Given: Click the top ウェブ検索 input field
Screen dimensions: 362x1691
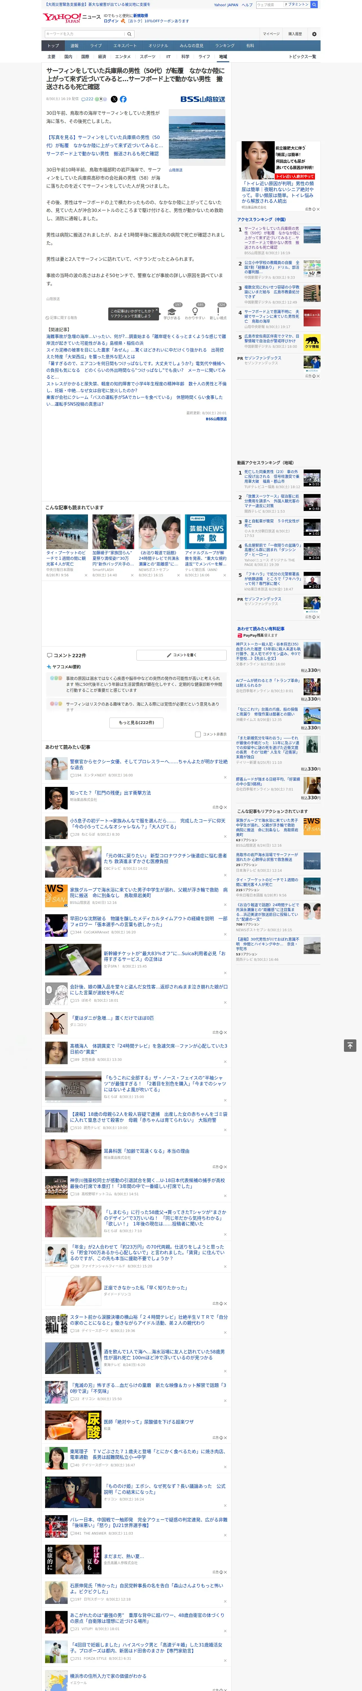Looking at the screenshot, I should click(270, 5).
